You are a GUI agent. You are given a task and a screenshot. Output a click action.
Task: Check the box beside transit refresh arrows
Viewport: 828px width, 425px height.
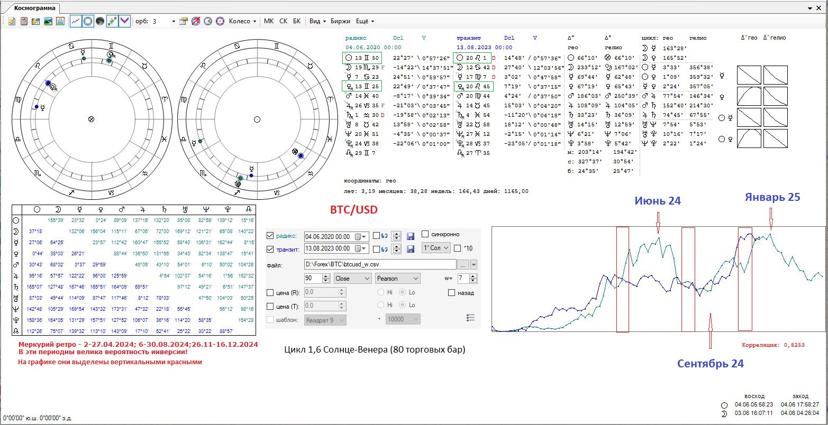376,248
